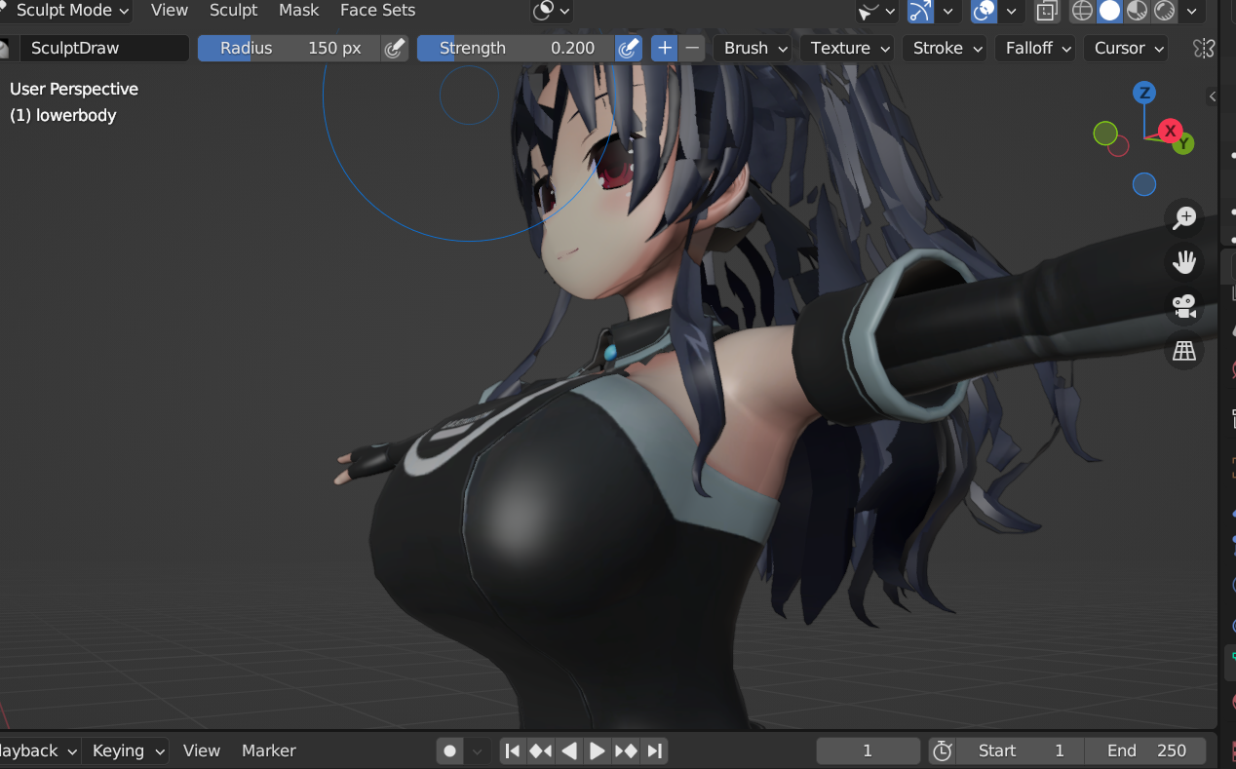Jump to next keyframe
Viewport: 1236px width, 769px height.
pyautogui.click(x=626, y=750)
